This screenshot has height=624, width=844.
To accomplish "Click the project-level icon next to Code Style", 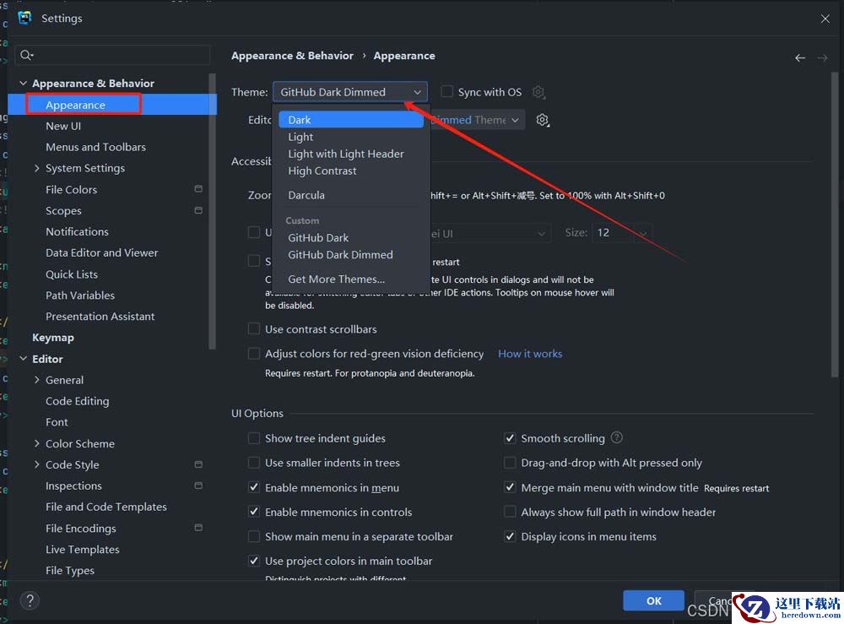I will pos(198,464).
